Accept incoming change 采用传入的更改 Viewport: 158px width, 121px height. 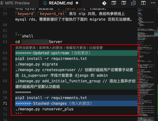click(x=51, y=48)
